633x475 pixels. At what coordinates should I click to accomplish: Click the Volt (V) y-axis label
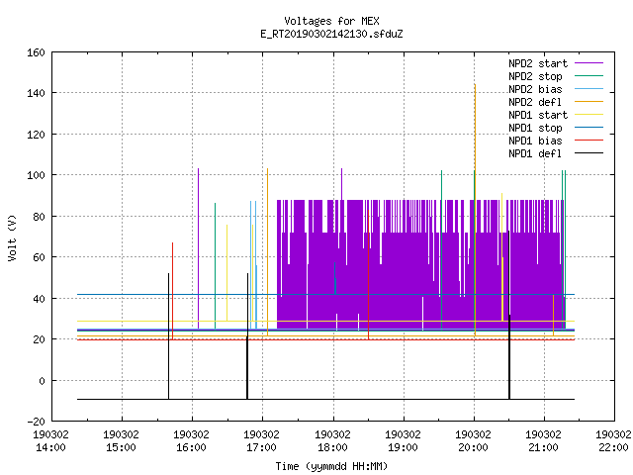click(x=13, y=237)
